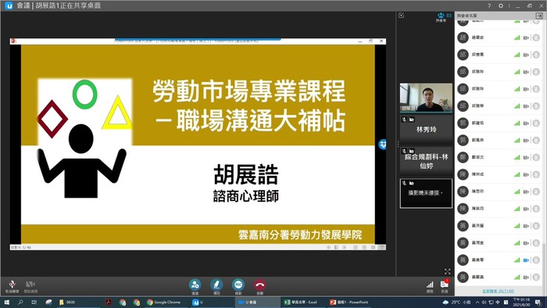Open Windows notification center icon

tap(538, 303)
